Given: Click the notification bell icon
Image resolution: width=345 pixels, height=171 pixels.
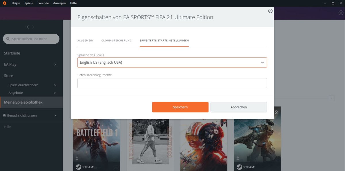Looking at the screenshot, I should point(4,115).
